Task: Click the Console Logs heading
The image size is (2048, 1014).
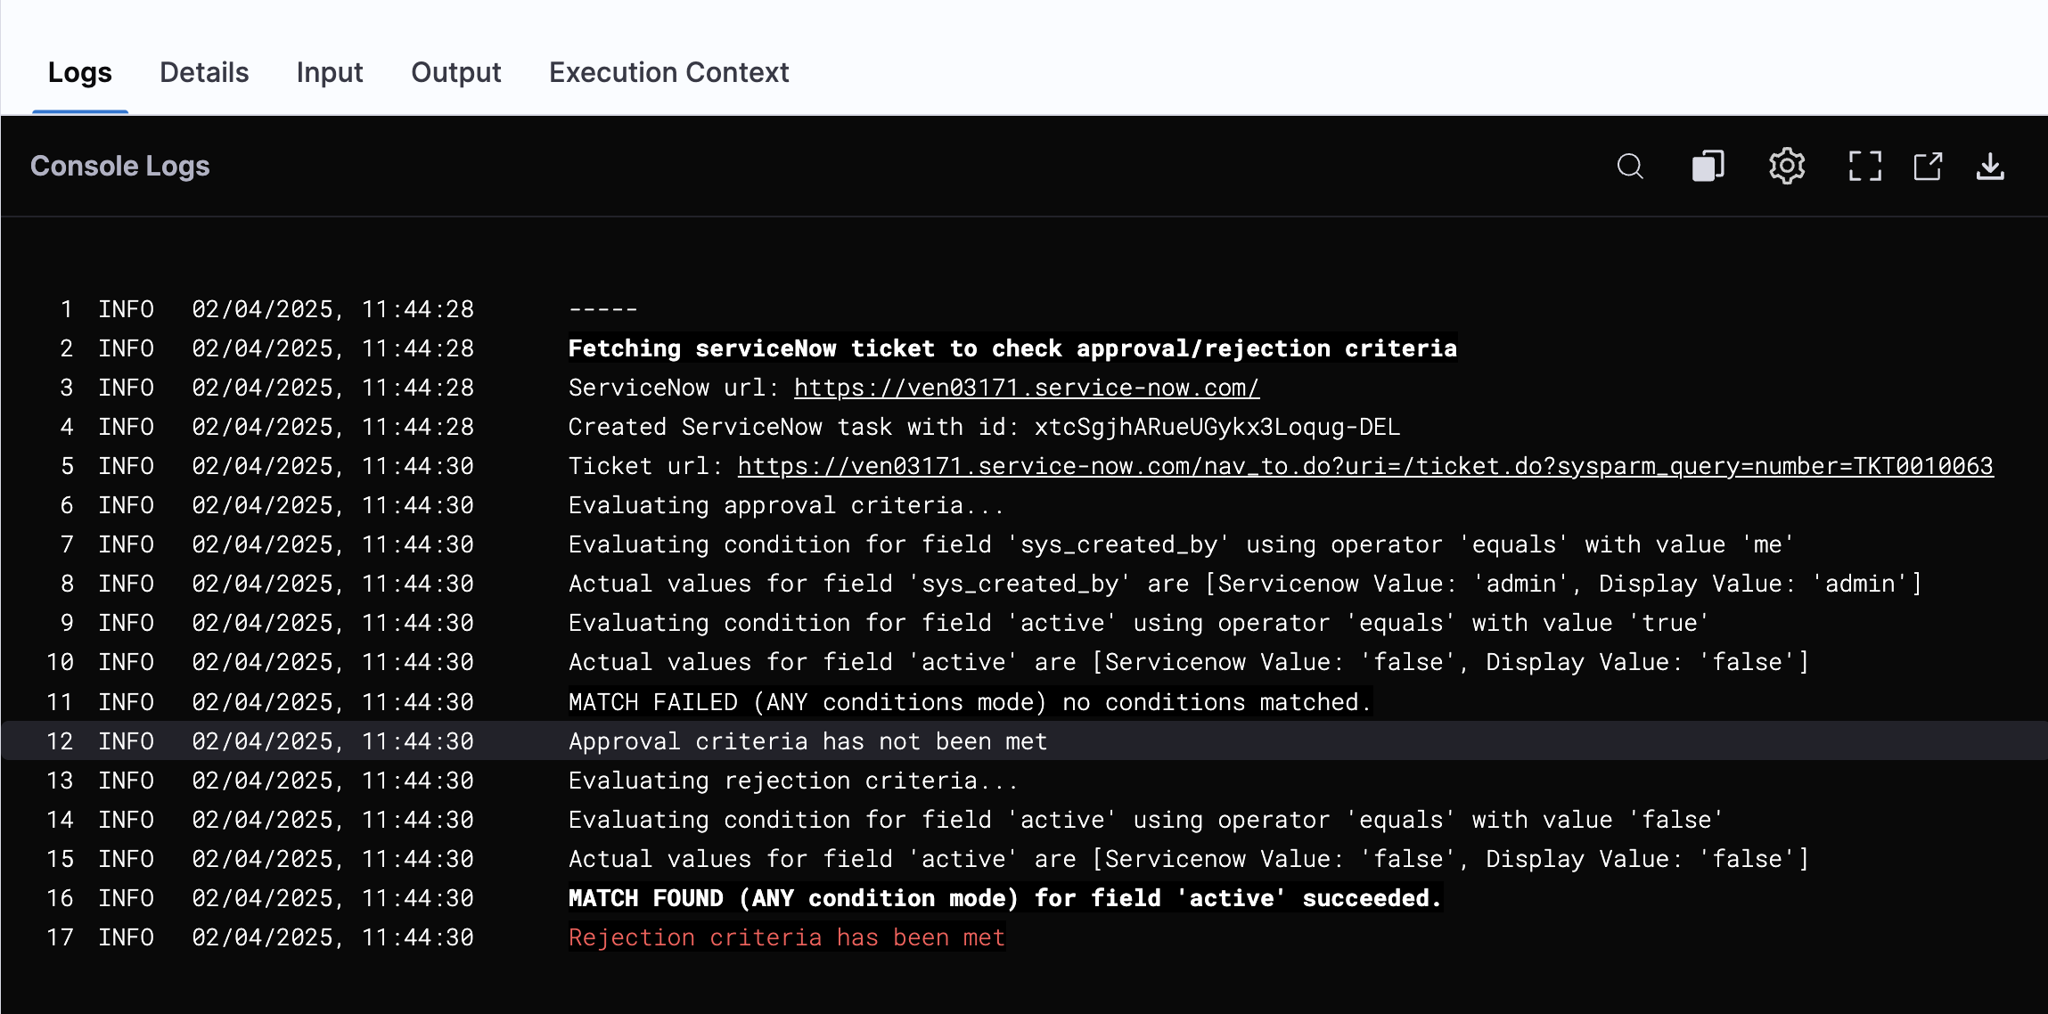Action: tap(120, 167)
